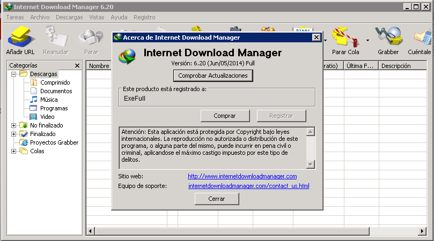Click the IDM logo in About dialog

coord(127,56)
